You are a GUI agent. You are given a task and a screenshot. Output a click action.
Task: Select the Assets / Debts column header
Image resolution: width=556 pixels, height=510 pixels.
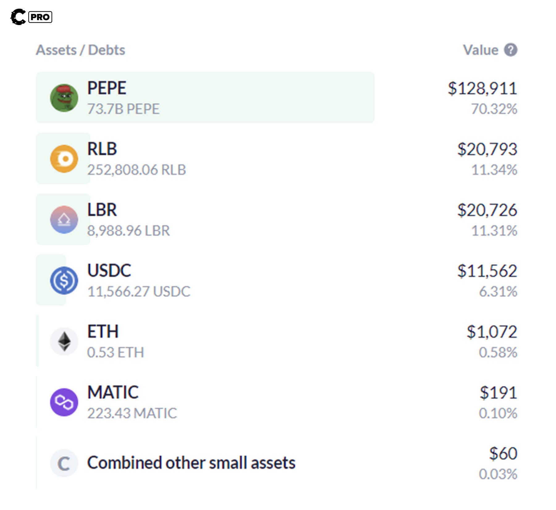[81, 50]
